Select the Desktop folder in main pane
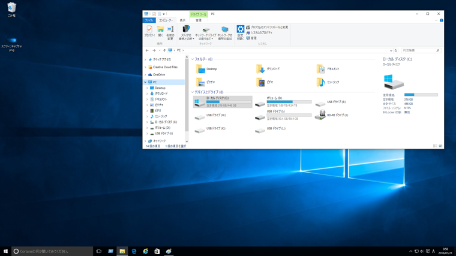Image resolution: width=456 pixels, height=256 pixels. coord(206,69)
